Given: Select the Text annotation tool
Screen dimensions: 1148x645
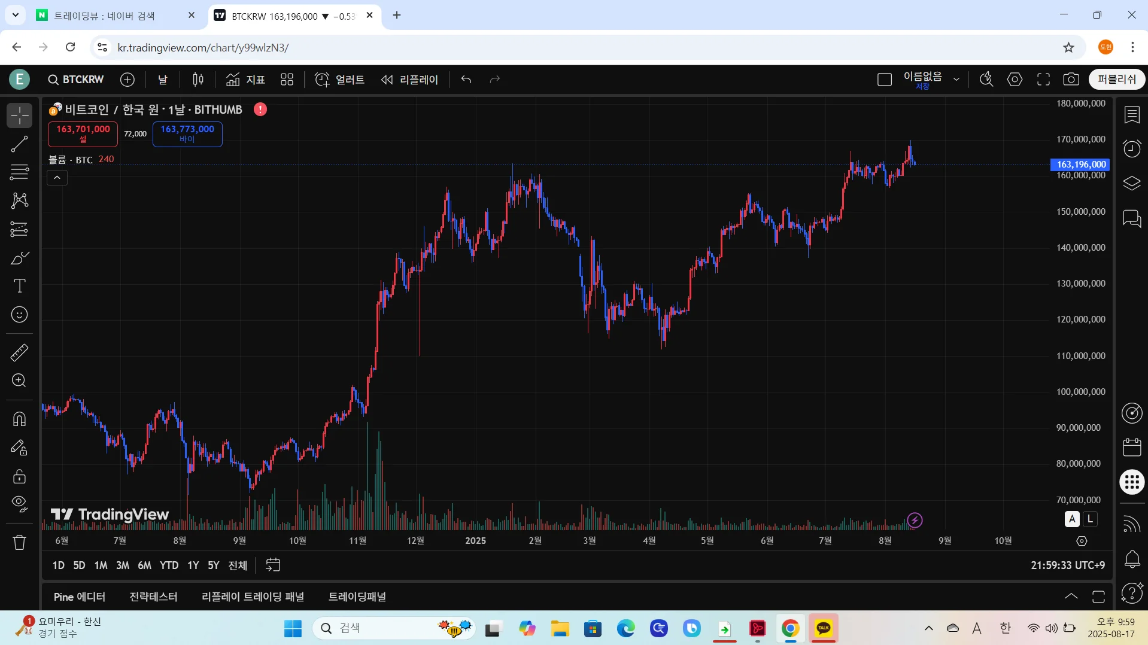Looking at the screenshot, I should (x=19, y=286).
